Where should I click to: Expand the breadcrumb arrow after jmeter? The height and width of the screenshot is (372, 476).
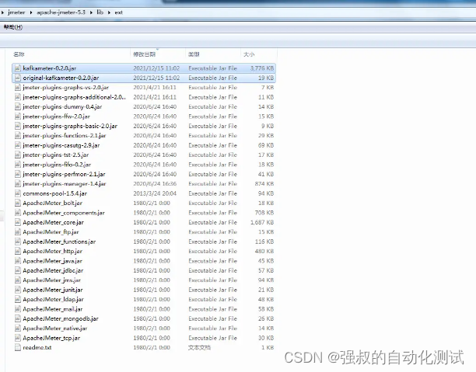tap(31, 12)
